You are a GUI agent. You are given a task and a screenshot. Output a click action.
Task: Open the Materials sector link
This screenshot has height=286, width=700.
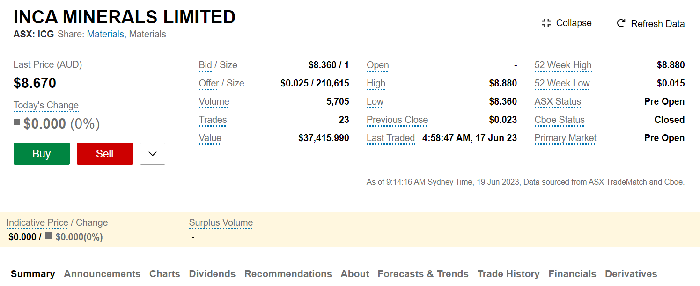tap(105, 34)
